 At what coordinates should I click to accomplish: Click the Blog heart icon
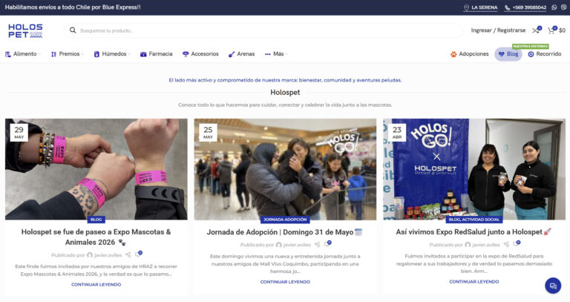click(x=501, y=54)
